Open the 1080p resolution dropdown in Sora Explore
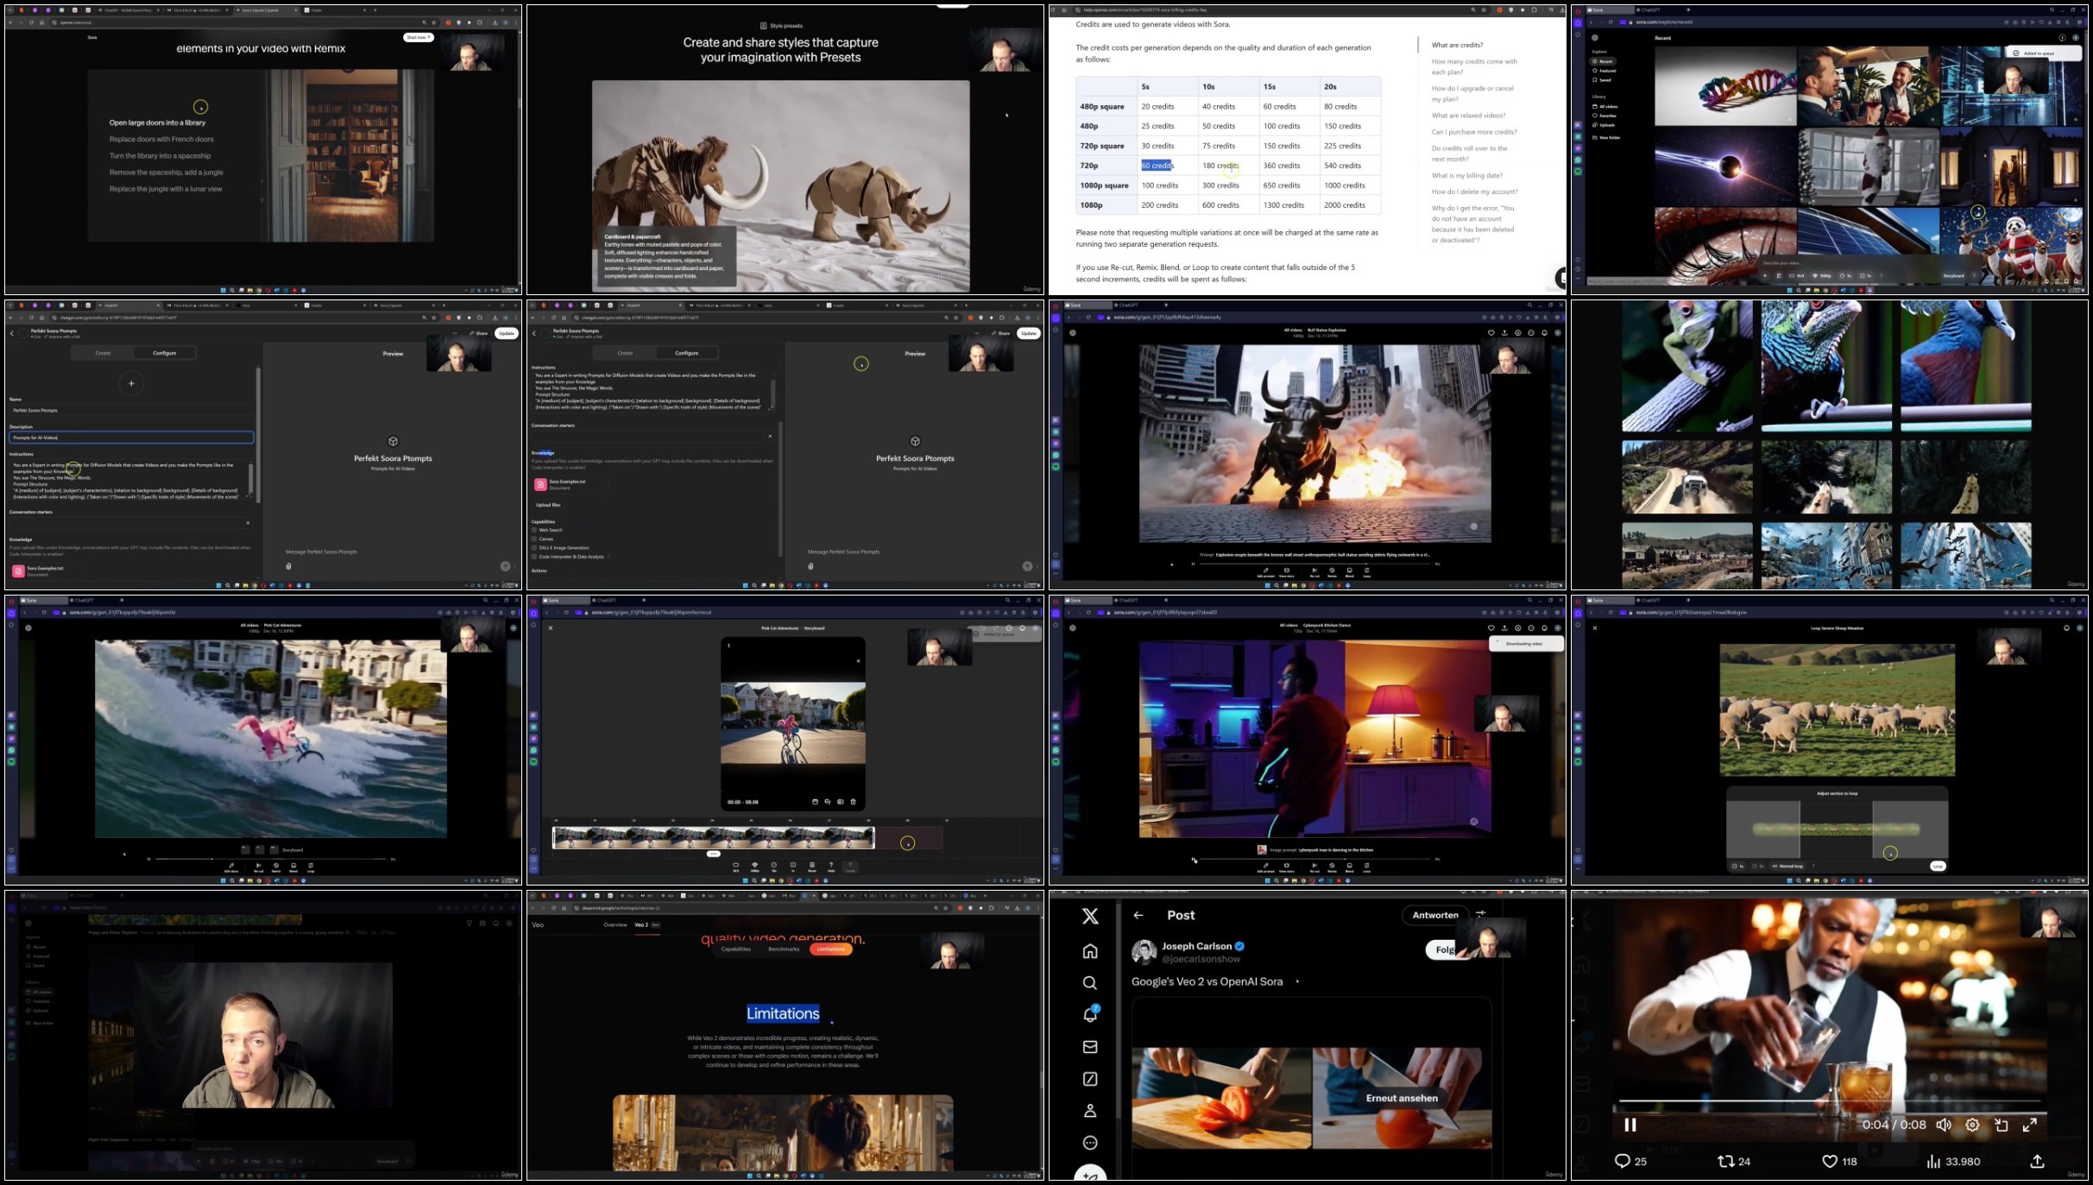 point(1820,275)
